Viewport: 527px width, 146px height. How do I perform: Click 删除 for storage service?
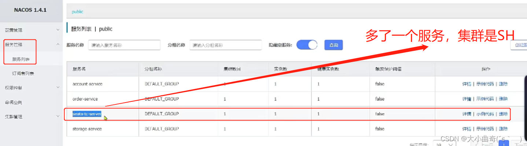(x=503, y=129)
